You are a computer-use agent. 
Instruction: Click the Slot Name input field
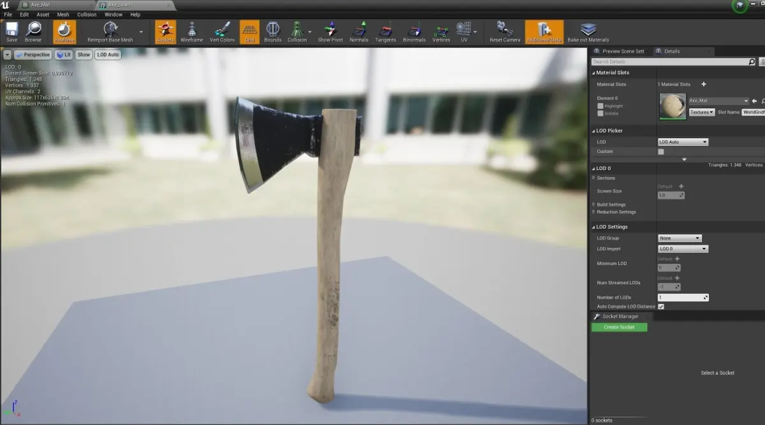tap(753, 112)
